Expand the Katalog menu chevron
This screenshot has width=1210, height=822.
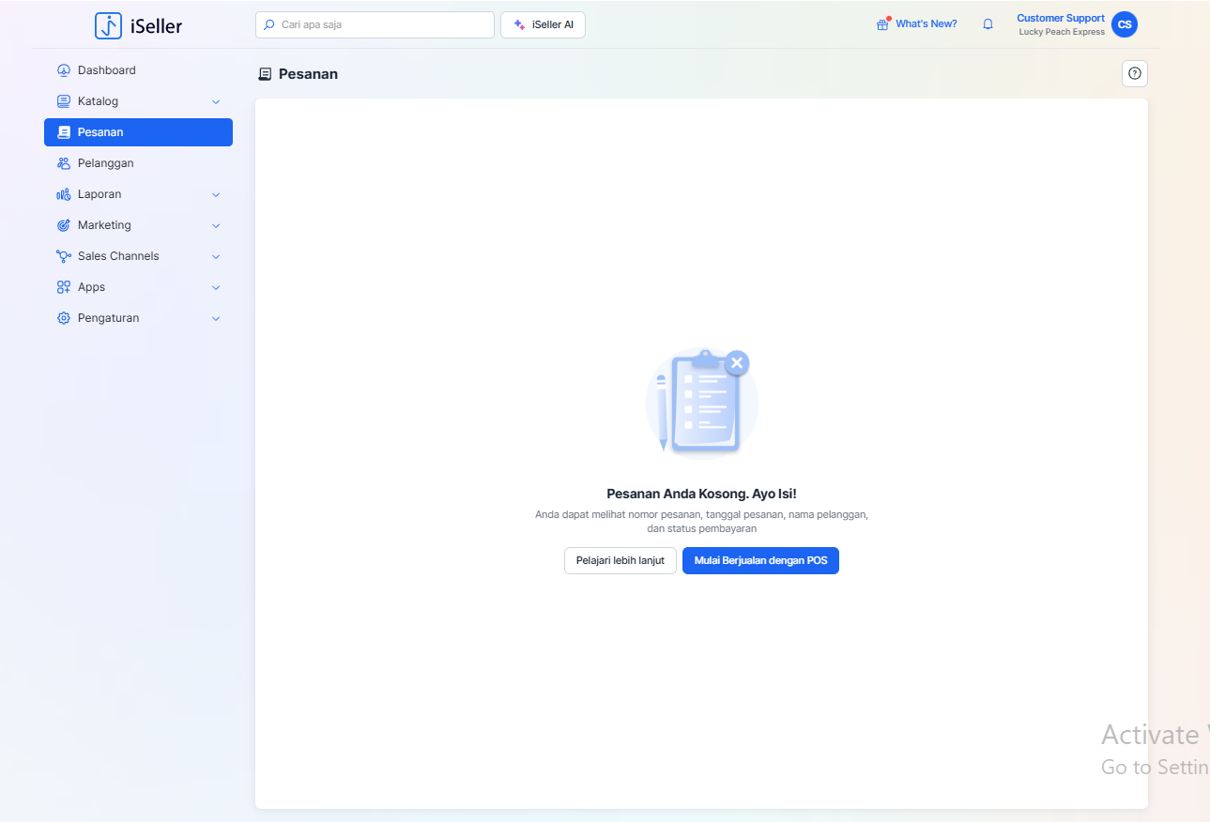point(216,101)
